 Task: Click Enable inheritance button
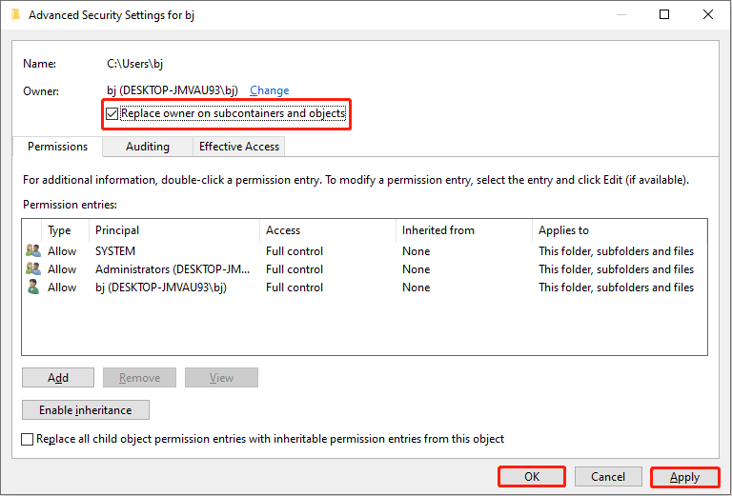pos(85,410)
